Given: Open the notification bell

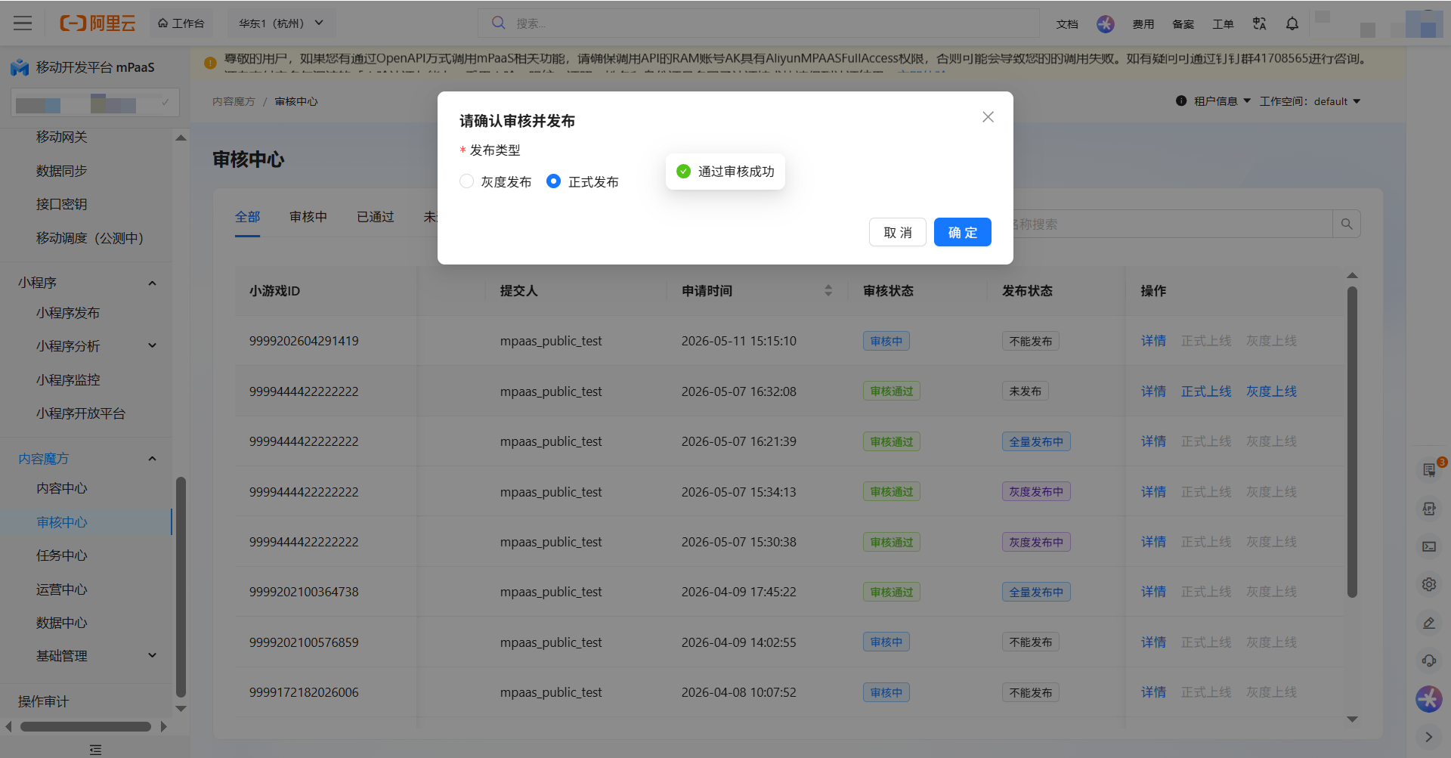Looking at the screenshot, I should (x=1292, y=24).
